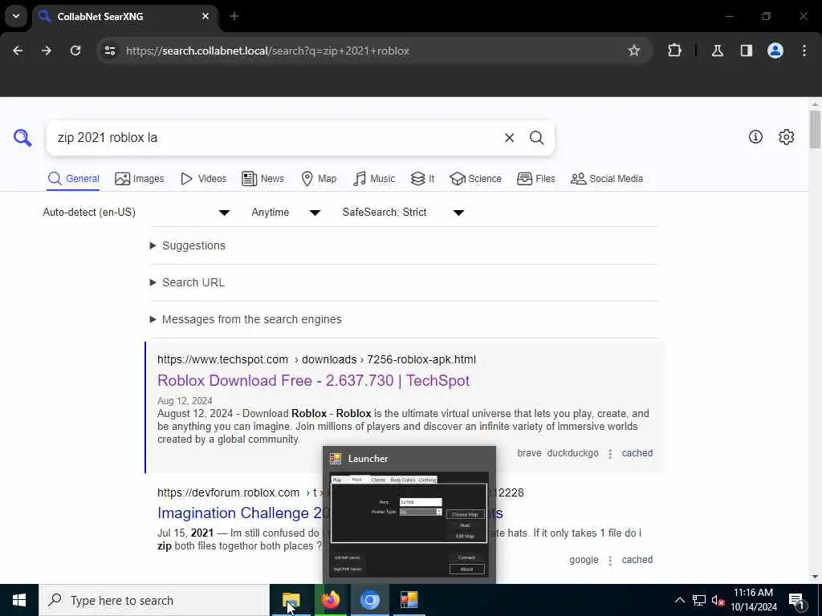Select the General category tab
The width and height of the screenshot is (822, 616).
[73, 179]
